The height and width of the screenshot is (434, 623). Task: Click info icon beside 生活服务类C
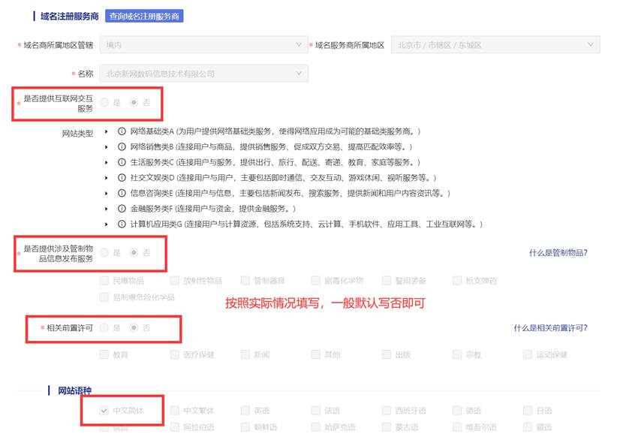(122, 162)
